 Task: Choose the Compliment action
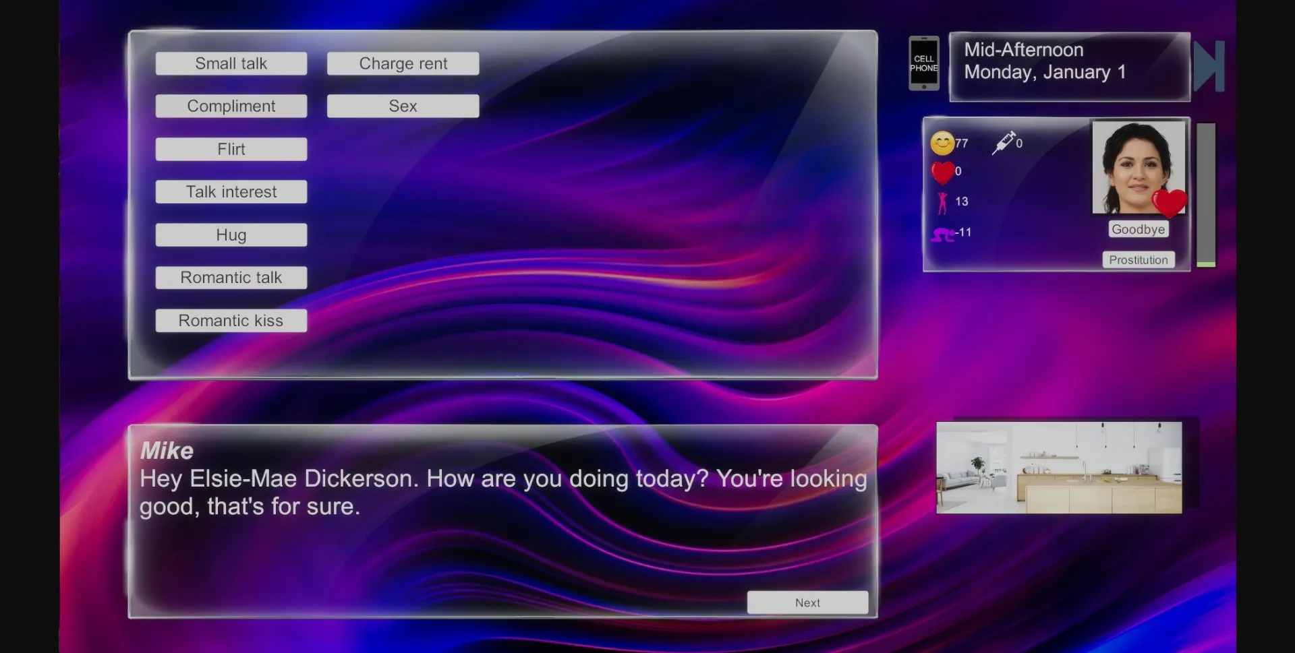click(x=231, y=106)
